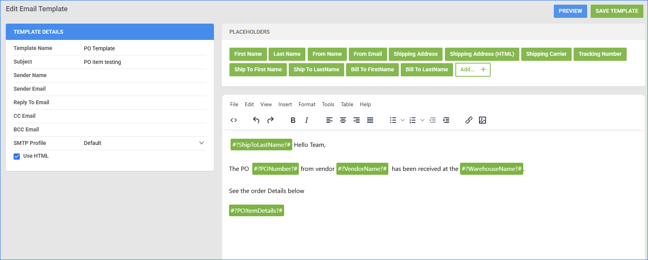Viewport: 648px width, 260px height.
Task: Open the Add... placeholder selector
Action: pos(473,70)
